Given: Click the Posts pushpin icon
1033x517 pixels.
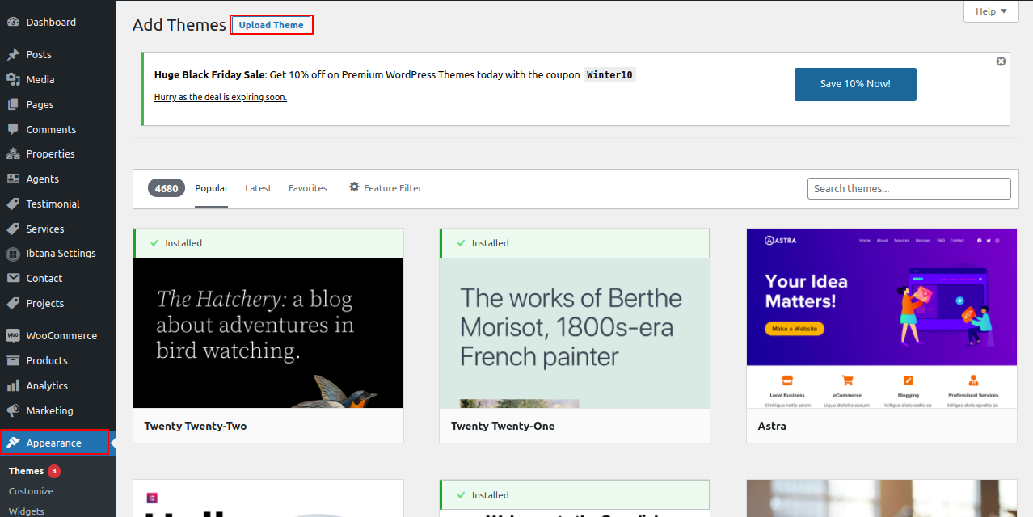Looking at the screenshot, I should [x=13, y=55].
